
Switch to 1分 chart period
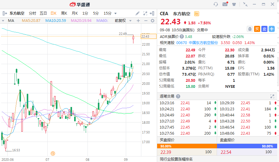[85, 13]
